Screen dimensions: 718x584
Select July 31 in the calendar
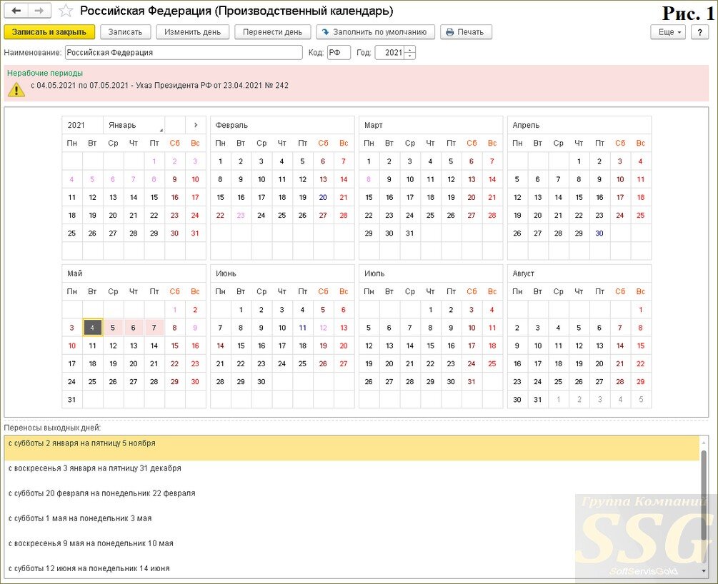(472, 382)
